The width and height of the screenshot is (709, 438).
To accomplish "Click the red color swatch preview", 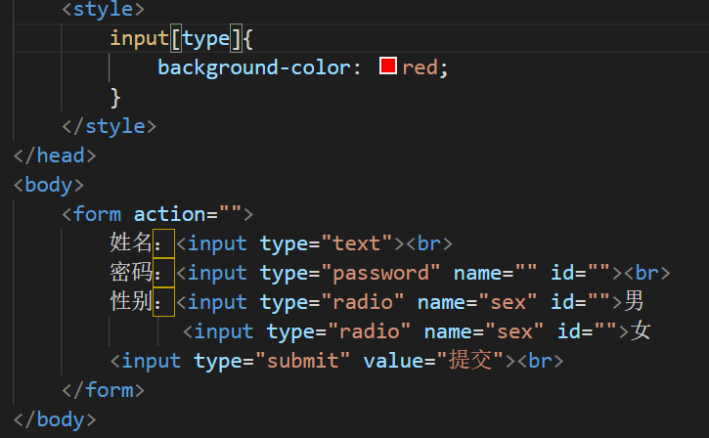I will click(x=388, y=66).
